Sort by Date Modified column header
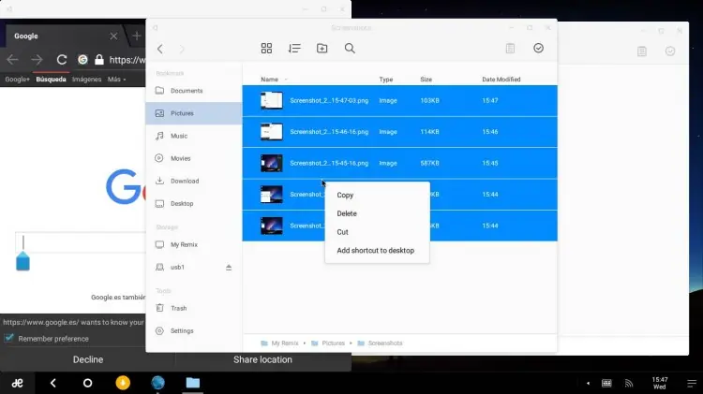Viewport: 703px width, 394px height. [501, 80]
